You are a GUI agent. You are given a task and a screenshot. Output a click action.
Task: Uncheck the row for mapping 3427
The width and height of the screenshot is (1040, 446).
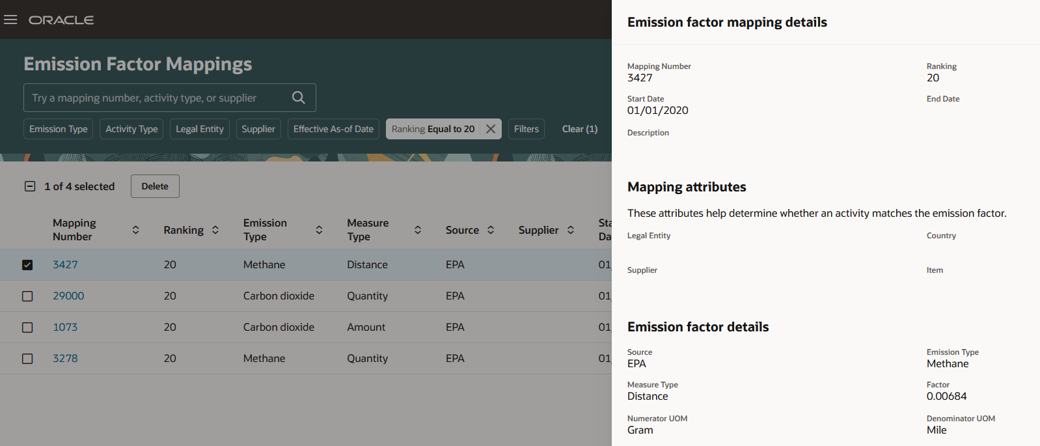click(x=27, y=265)
